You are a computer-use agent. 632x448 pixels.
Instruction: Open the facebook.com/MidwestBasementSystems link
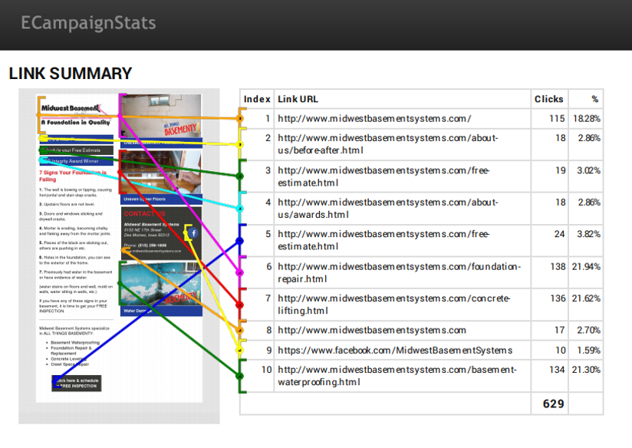pos(395,350)
